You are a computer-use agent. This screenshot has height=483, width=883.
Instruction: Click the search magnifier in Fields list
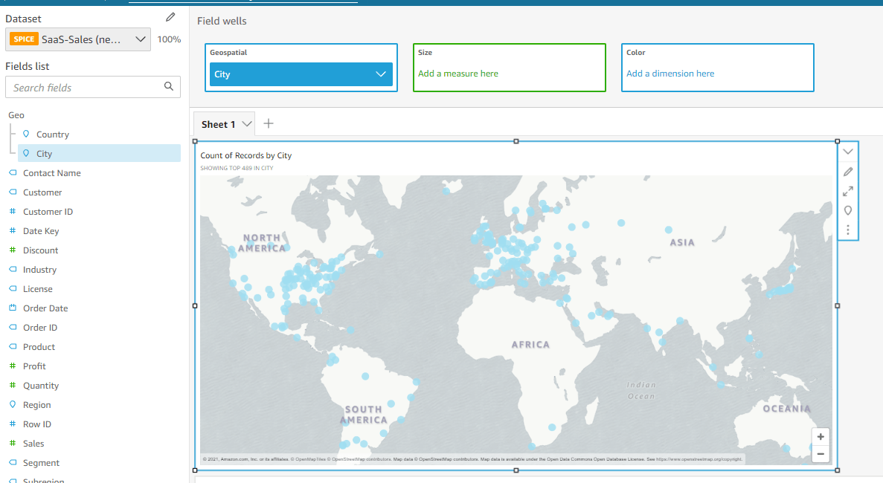point(169,87)
